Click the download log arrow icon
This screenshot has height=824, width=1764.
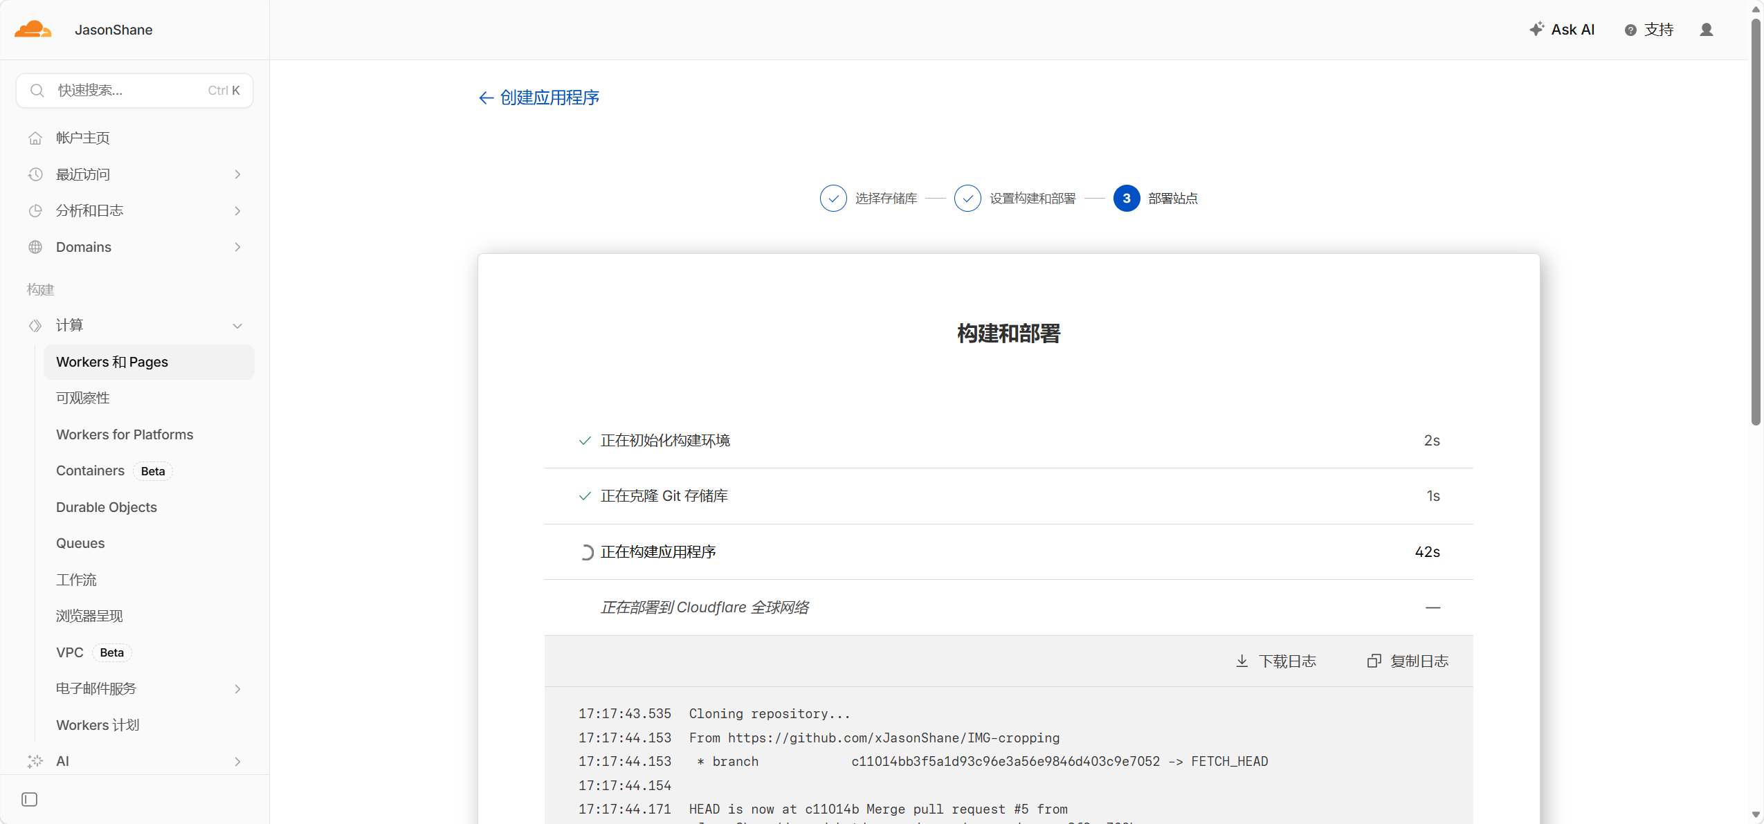tap(1242, 661)
